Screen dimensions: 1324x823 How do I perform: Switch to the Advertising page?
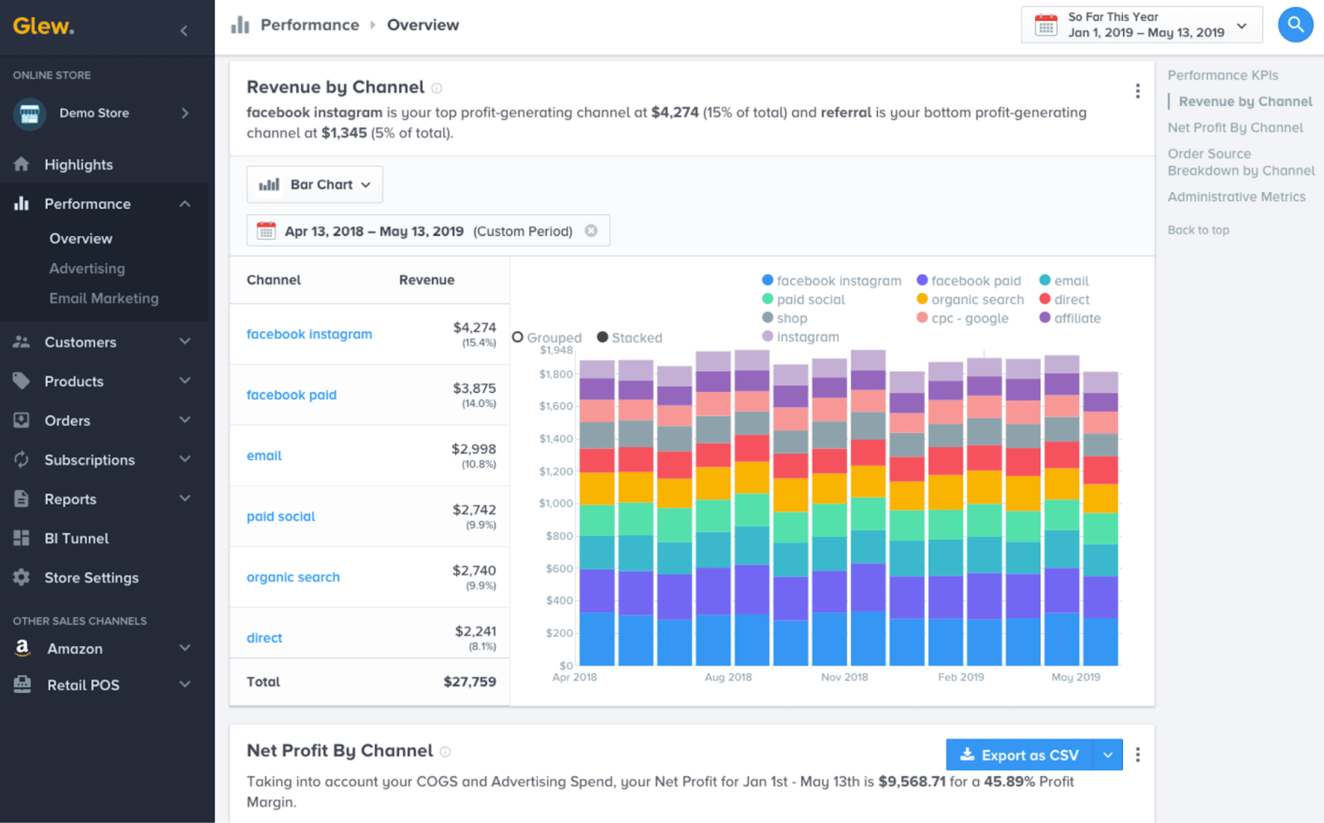coord(87,268)
